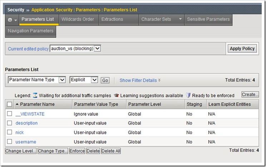Open the Sensitive Parameters tab
Screen dimensions: 266x167
208,19
